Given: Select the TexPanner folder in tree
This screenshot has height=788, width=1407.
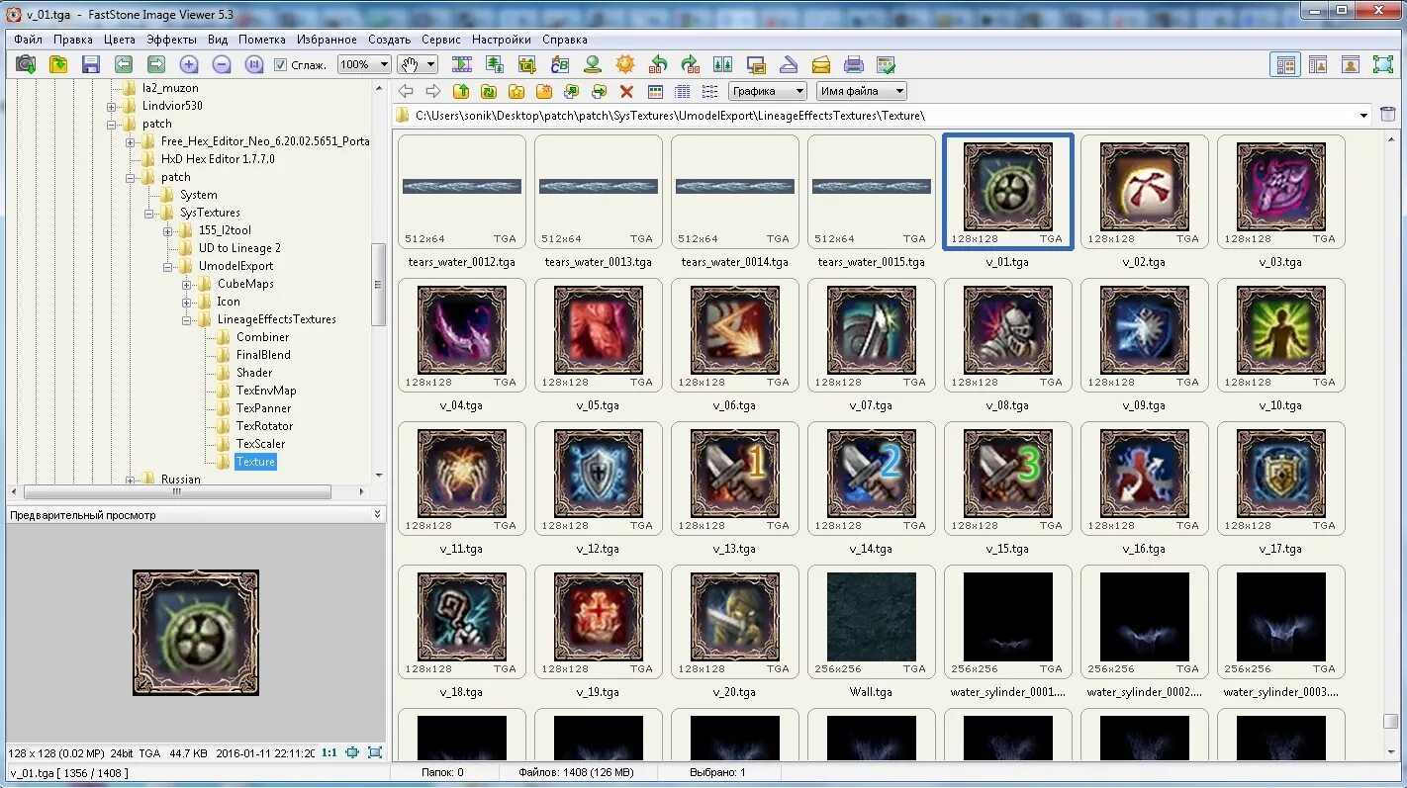Looking at the screenshot, I should (x=263, y=408).
